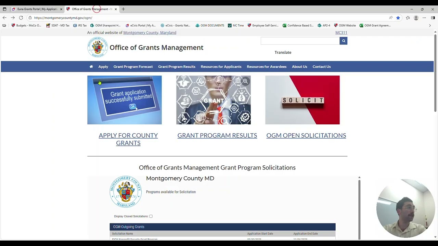This screenshot has height=246, width=438.
Task: Click the browser forward arrow
Action: point(13,18)
